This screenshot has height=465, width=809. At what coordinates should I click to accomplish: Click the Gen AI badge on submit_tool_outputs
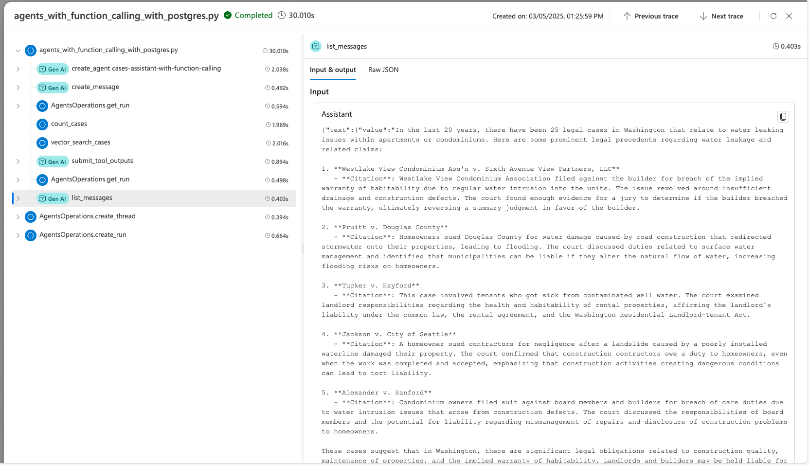pos(52,161)
